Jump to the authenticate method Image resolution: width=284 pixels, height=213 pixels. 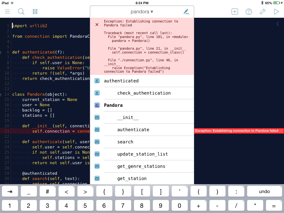point(142,130)
